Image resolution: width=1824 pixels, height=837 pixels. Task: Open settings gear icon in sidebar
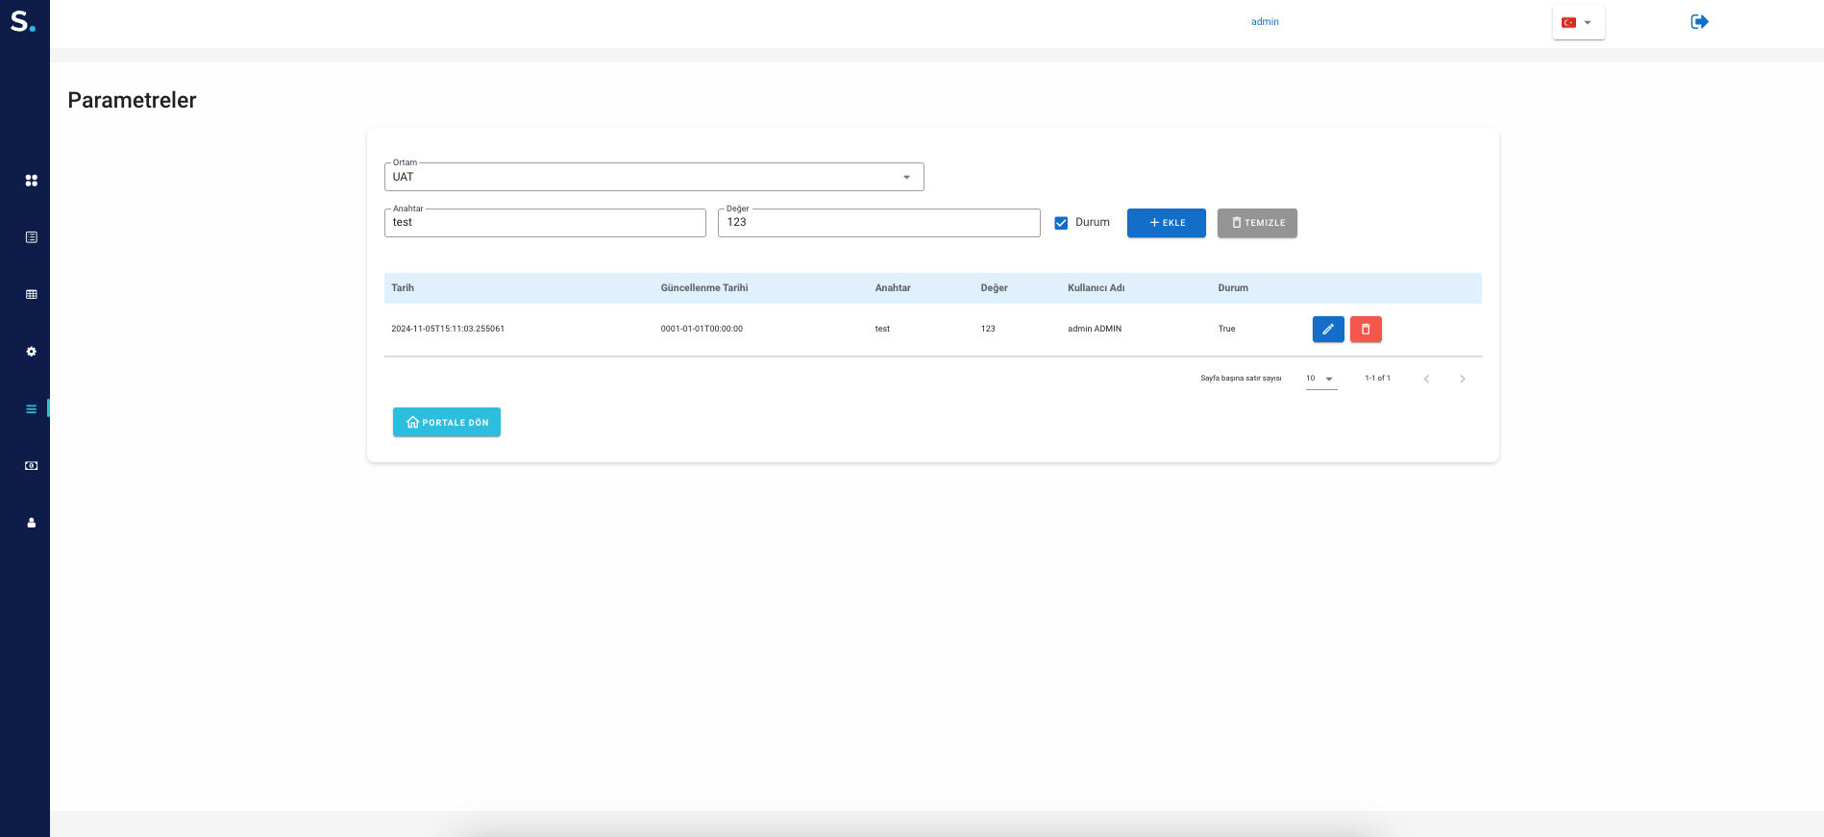tap(31, 352)
